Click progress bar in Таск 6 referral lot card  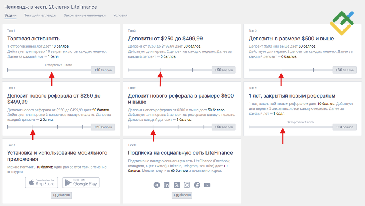pyautogui.click(x=291, y=127)
